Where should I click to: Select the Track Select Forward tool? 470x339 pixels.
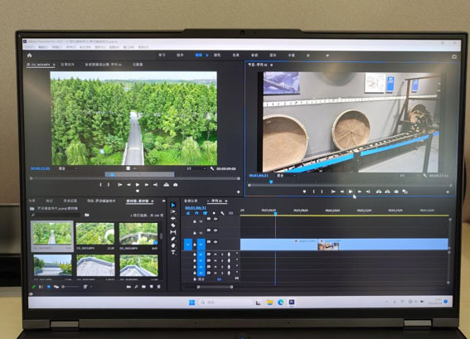(173, 212)
